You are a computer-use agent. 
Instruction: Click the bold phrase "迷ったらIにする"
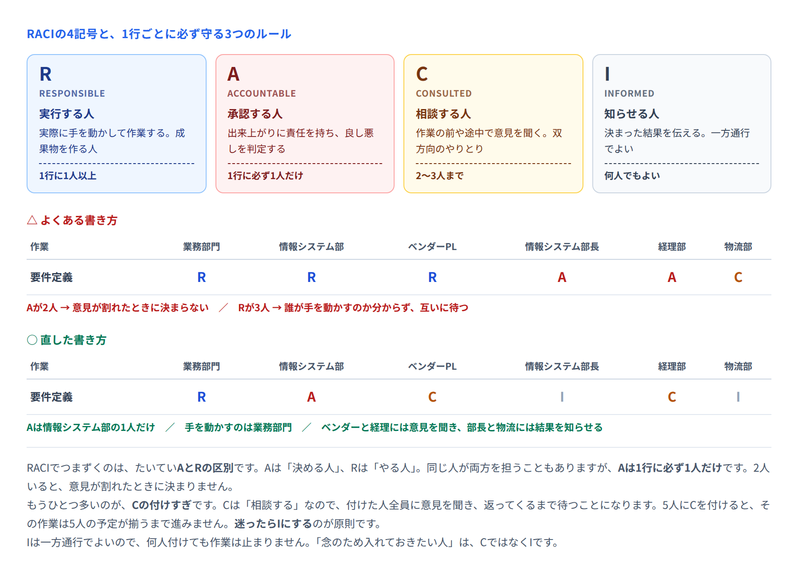pyautogui.click(x=274, y=524)
